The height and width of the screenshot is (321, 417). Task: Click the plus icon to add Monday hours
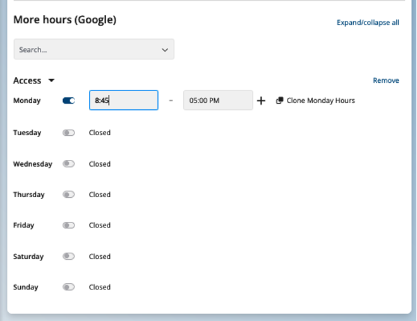click(261, 100)
